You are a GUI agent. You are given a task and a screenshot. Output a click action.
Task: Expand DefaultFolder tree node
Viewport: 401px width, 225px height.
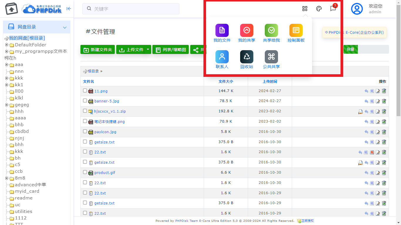click(x=6, y=45)
